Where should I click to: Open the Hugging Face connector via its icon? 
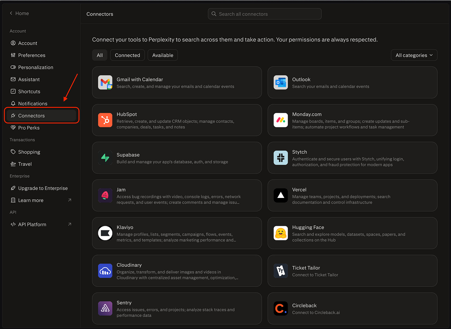click(x=281, y=233)
